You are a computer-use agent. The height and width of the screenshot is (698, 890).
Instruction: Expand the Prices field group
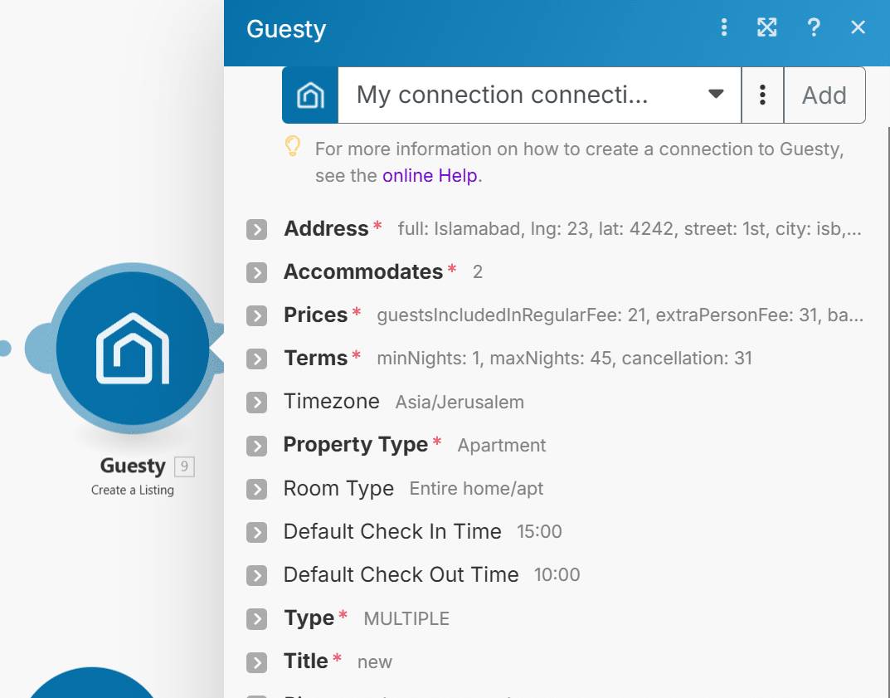(257, 316)
